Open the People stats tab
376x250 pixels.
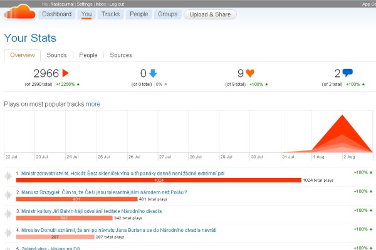(88, 55)
